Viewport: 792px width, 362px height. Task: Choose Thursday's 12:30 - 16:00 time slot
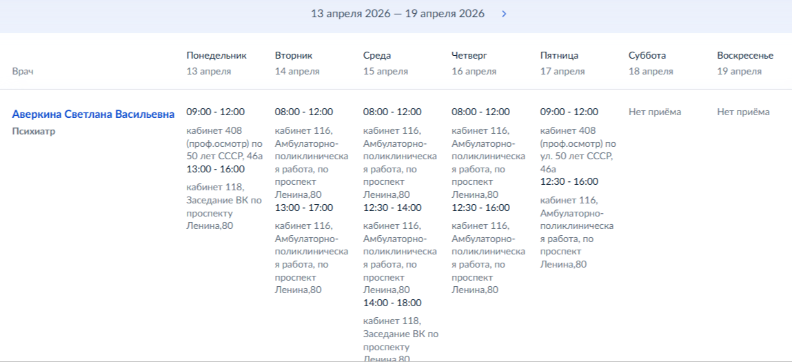[x=480, y=208]
